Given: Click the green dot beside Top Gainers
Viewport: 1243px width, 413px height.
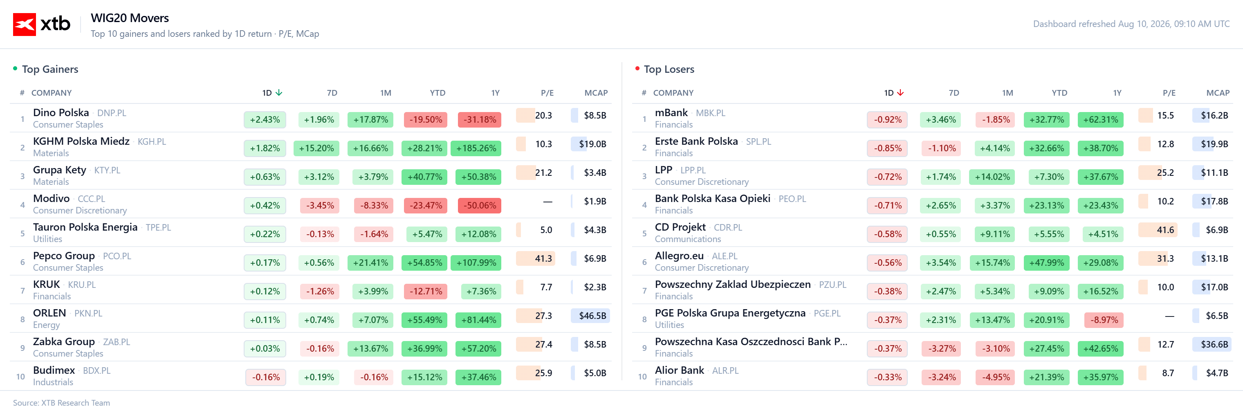Looking at the screenshot, I should (15, 69).
